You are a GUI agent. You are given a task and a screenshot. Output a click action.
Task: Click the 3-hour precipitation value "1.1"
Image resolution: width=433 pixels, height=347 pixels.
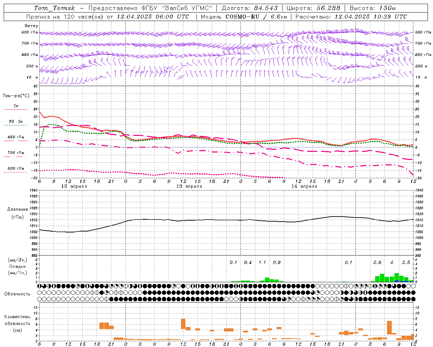(x=262, y=263)
